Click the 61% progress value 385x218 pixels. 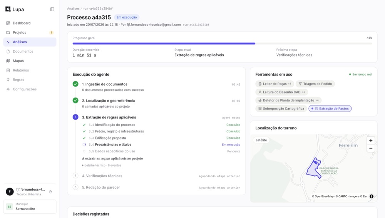369,38
